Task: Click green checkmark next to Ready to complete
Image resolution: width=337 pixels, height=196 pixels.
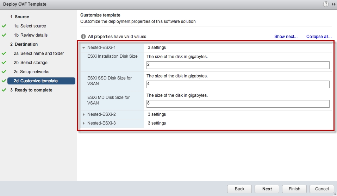Action: click(4, 90)
